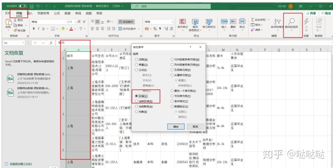The image size is (333, 168).
Task: Open Format as Table (套用表格格式)
Action: tap(195, 25)
